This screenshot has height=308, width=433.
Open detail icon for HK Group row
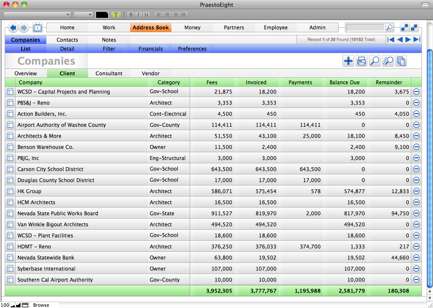10,191
